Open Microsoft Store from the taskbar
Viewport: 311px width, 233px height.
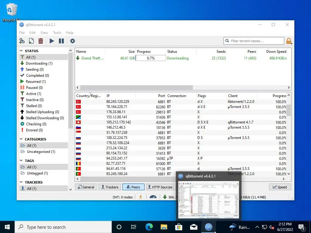[179, 227]
